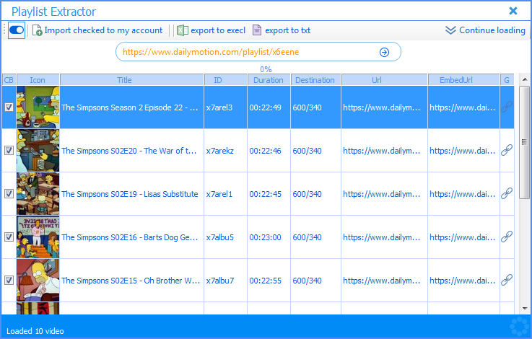Uncheck the S02E15 Oh Brother checkbox
Viewport: 532px width, 339px height.
pyautogui.click(x=9, y=281)
